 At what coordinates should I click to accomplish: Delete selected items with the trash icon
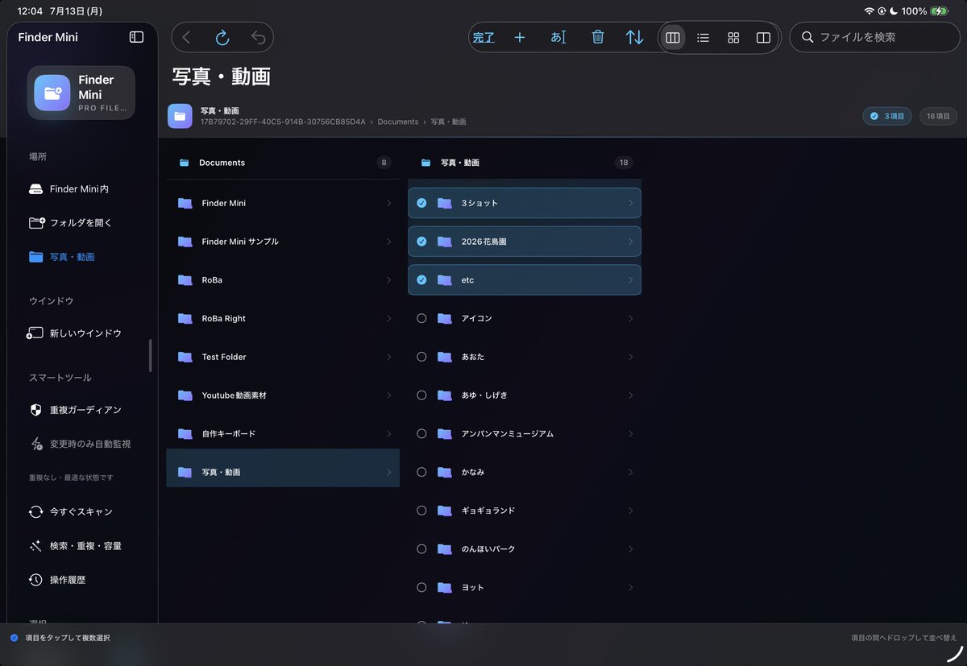597,37
